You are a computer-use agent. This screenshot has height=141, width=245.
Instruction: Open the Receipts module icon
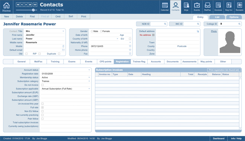click(239, 7)
